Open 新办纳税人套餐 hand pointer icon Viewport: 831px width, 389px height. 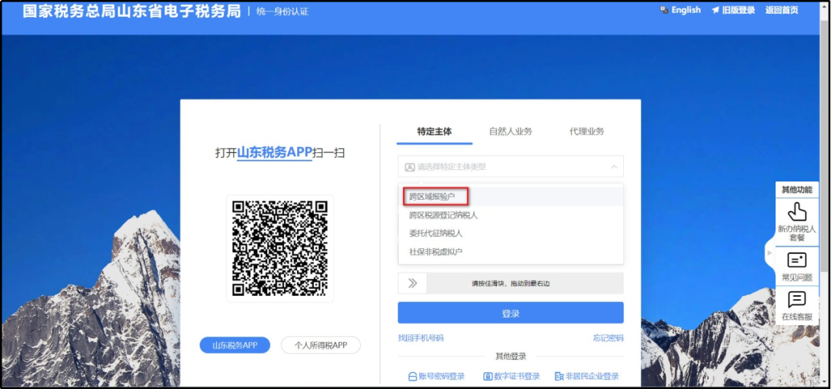796,212
